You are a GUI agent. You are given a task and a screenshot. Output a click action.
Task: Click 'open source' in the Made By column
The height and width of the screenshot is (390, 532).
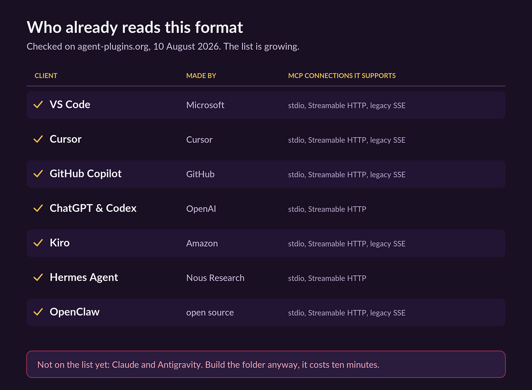(x=210, y=313)
